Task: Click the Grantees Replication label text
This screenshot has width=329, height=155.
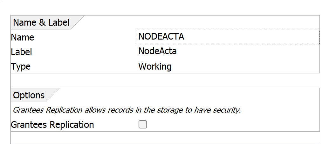Action: click(x=52, y=125)
